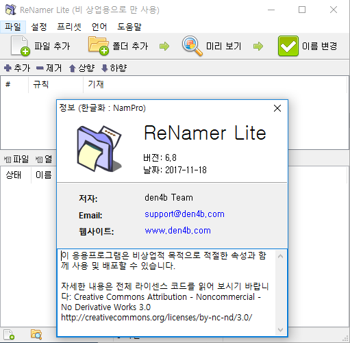Close the 정보 about dialog
The width and height of the screenshot is (350, 343).
click(x=277, y=108)
